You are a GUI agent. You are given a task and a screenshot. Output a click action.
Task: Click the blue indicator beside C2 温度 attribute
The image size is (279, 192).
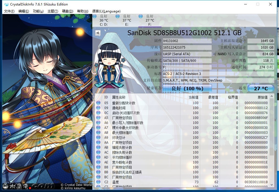[99, 182]
